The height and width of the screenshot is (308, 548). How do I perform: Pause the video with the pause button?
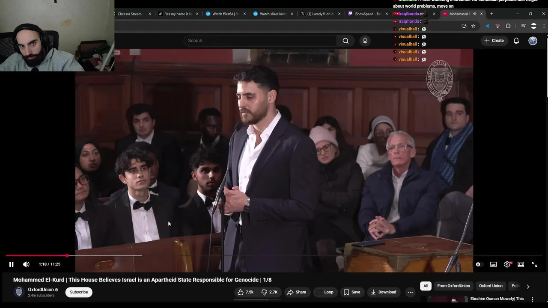(x=11, y=264)
